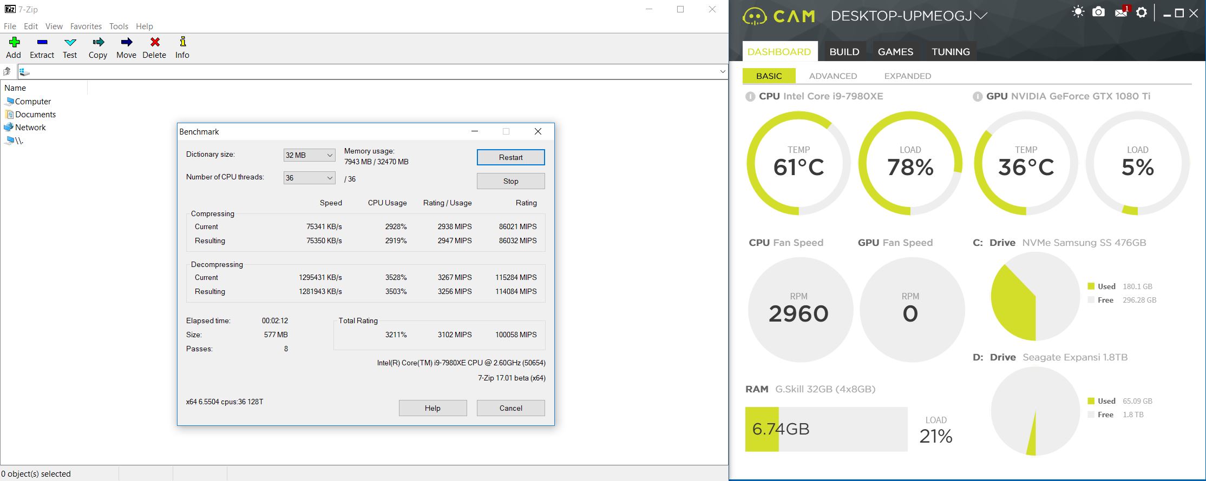Expand the DESKTOP-UPMEOGJ device dropdown
Viewport: 1206px width, 481px height.
pos(980,16)
